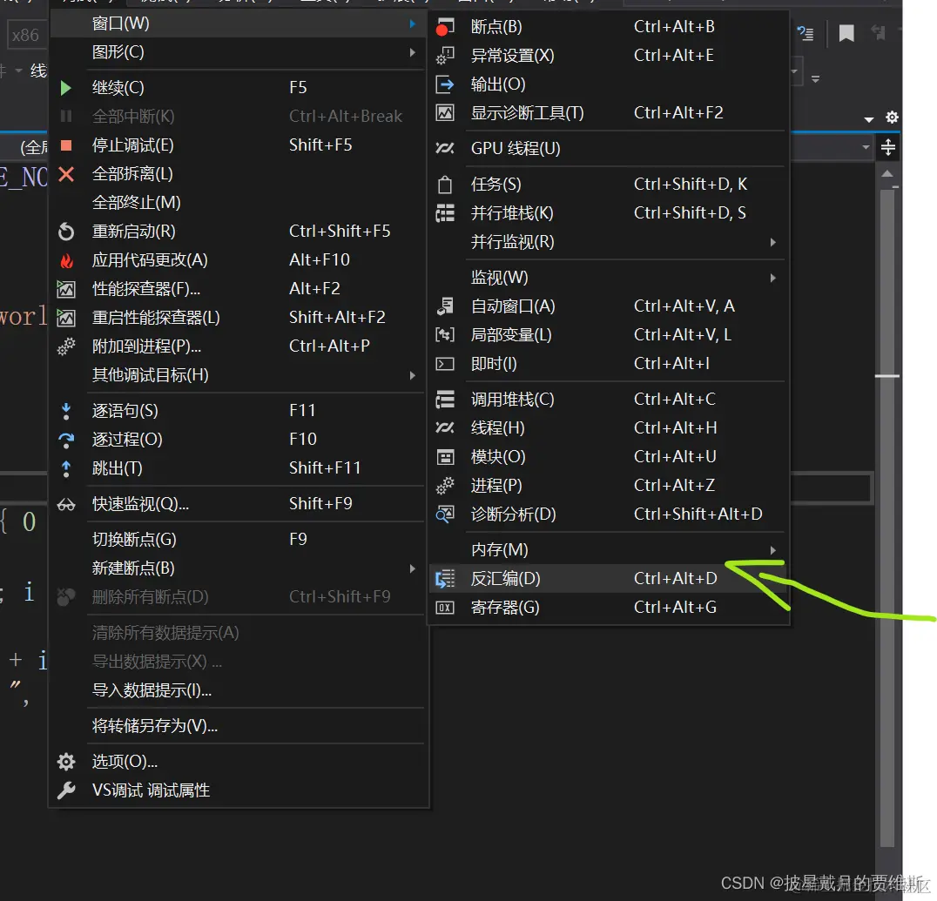Image resolution: width=937 pixels, height=901 pixels.
Task: Click the QuickWatch (快速监视) glasses icon
Action: click(65, 505)
